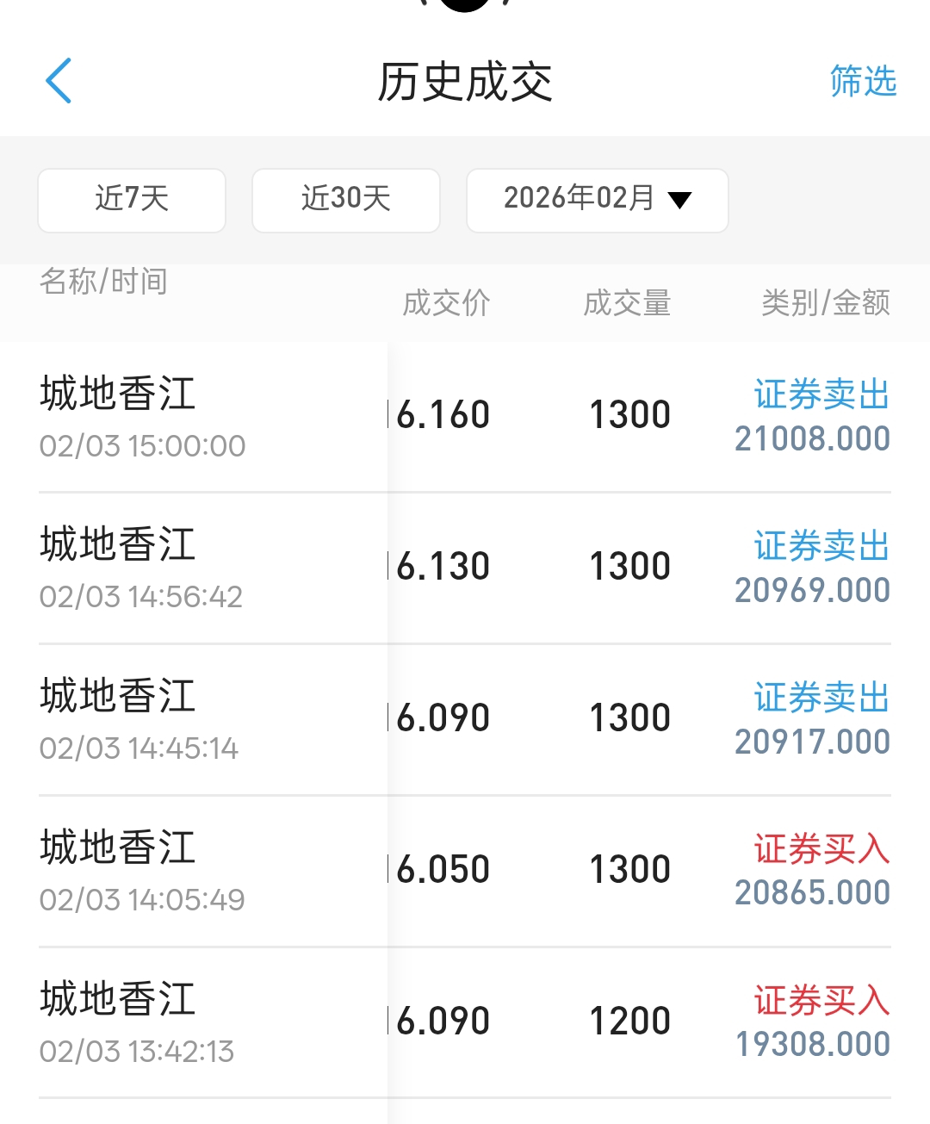The height and width of the screenshot is (1124, 930).
Task: Tap the back arrow icon
Action: [x=59, y=82]
